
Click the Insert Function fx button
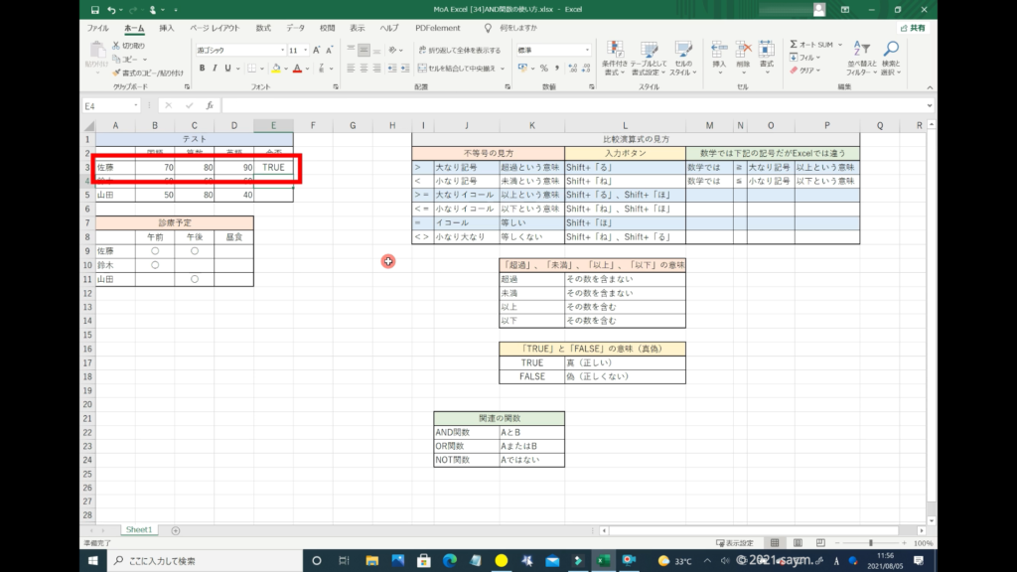pyautogui.click(x=209, y=105)
